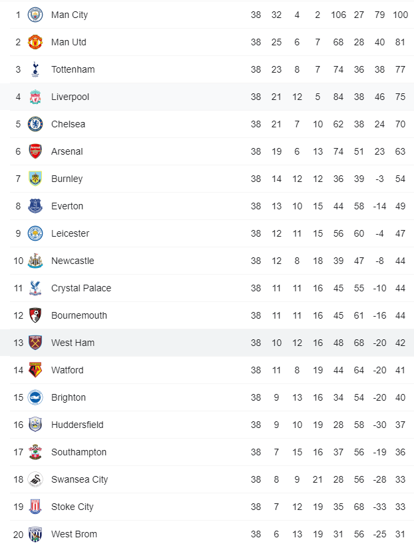This screenshot has height=546, width=414.
Task: Select the Leicester team name
Action: point(70,233)
